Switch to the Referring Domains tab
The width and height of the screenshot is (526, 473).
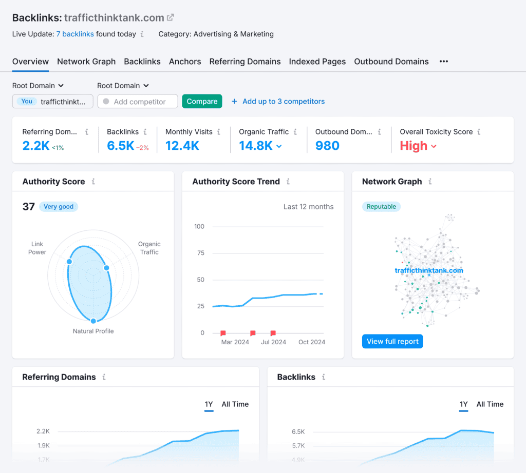[x=245, y=62]
